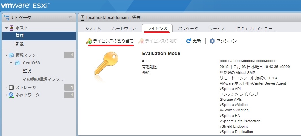Click the Host server icon
Viewport: 301px width, 136px height.
(x=12, y=28)
